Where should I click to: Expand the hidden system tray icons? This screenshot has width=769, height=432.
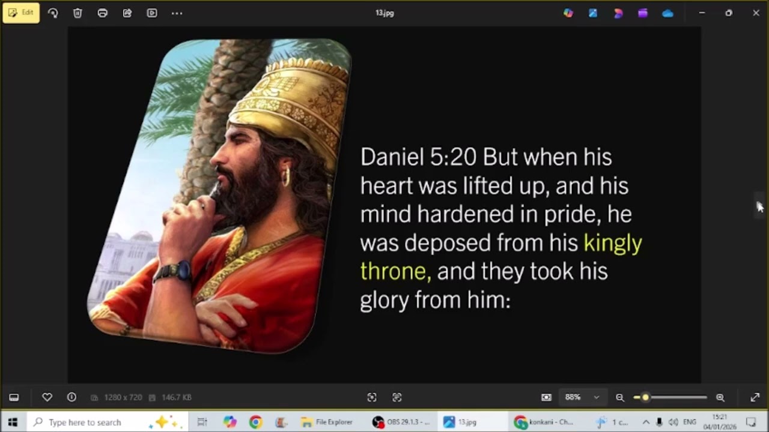tap(646, 422)
